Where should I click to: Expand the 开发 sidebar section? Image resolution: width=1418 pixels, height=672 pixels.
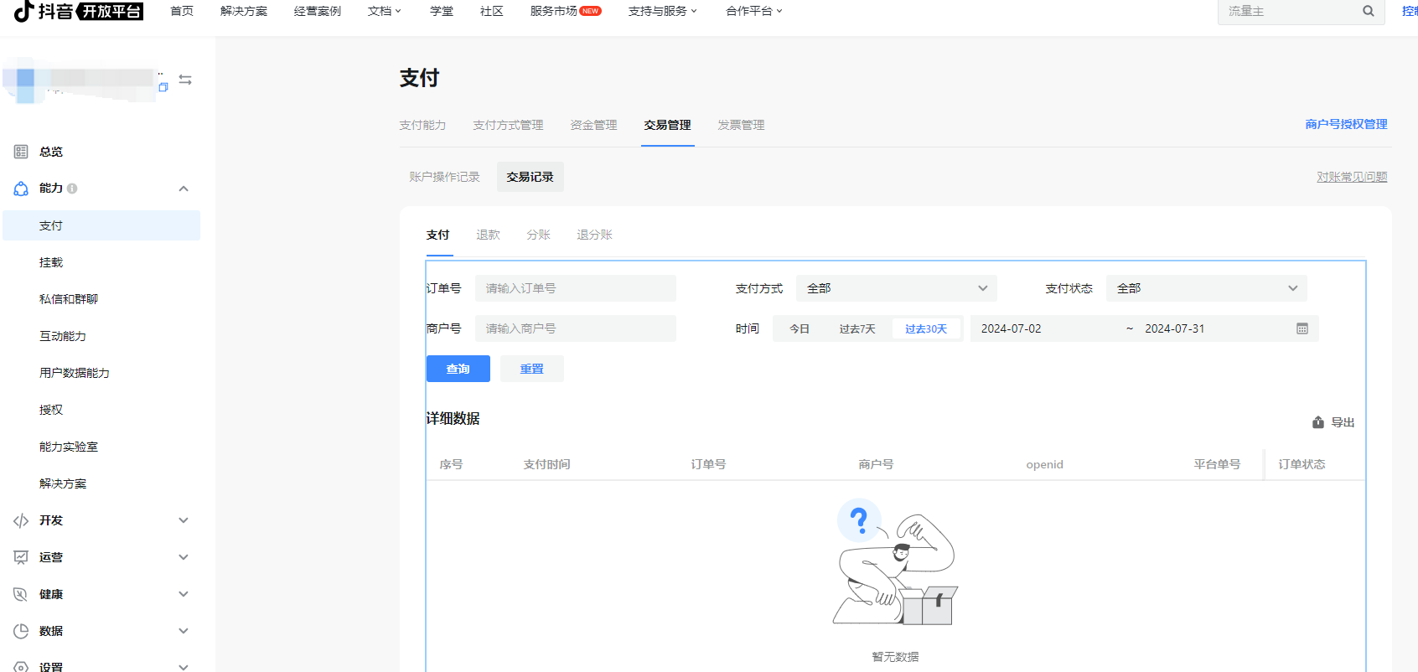[184, 520]
